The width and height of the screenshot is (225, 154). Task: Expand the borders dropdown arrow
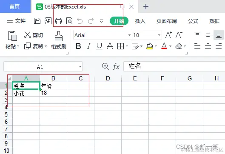tap(127, 46)
